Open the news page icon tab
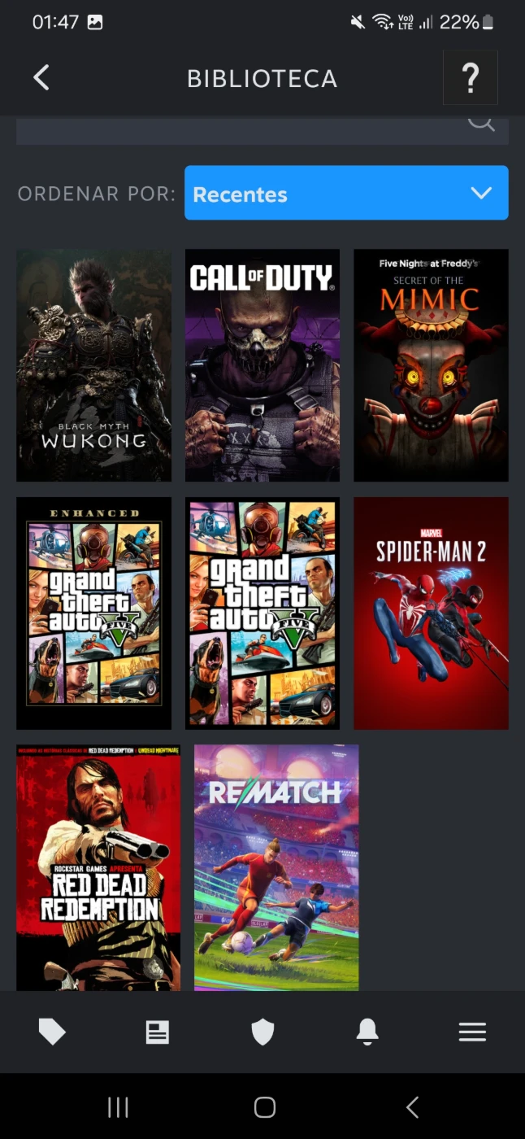Image resolution: width=525 pixels, height=1139 pixels. tap(157, 1032)
